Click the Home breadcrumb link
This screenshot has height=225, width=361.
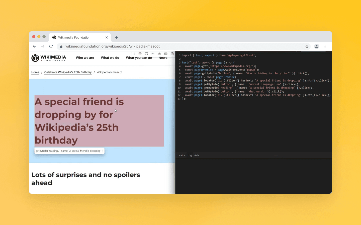(35, 72)
